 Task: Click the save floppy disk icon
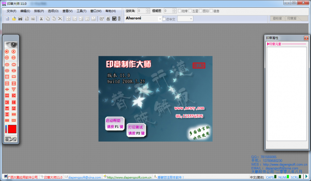point(20,18)
